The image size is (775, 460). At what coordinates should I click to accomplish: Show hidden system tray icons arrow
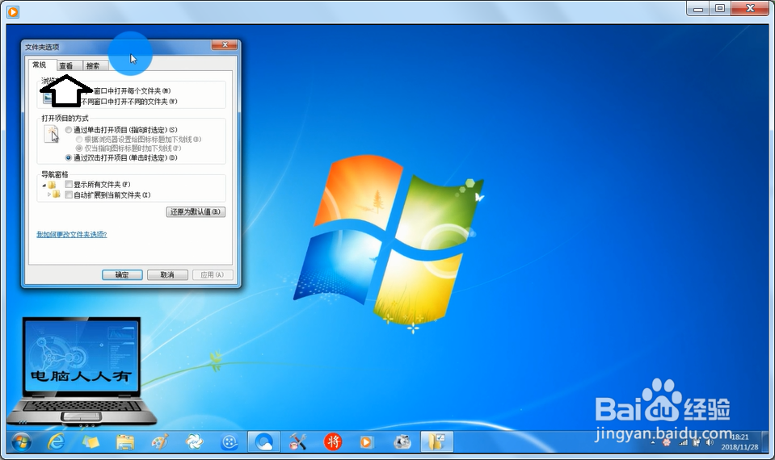[653, 443]
